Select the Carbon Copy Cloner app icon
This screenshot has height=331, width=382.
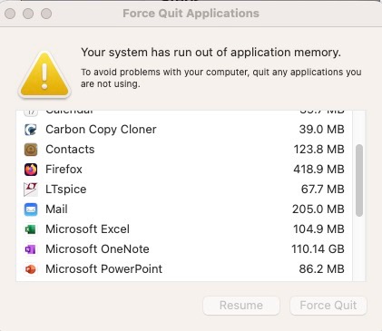31,130
